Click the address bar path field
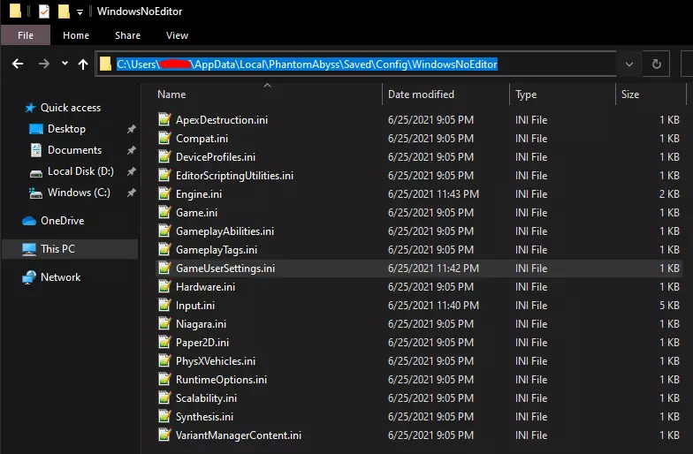693x454 pixels. point(355,64)
